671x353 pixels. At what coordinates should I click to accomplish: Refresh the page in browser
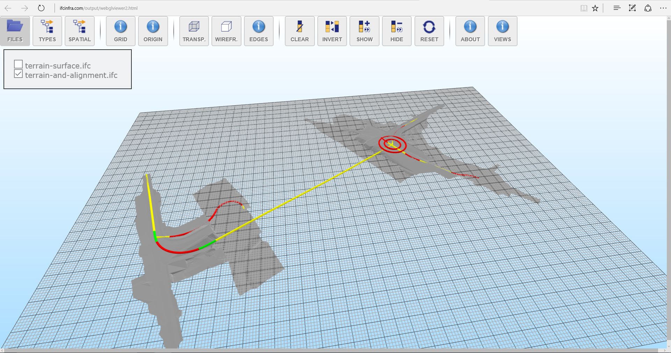(41, 8)
